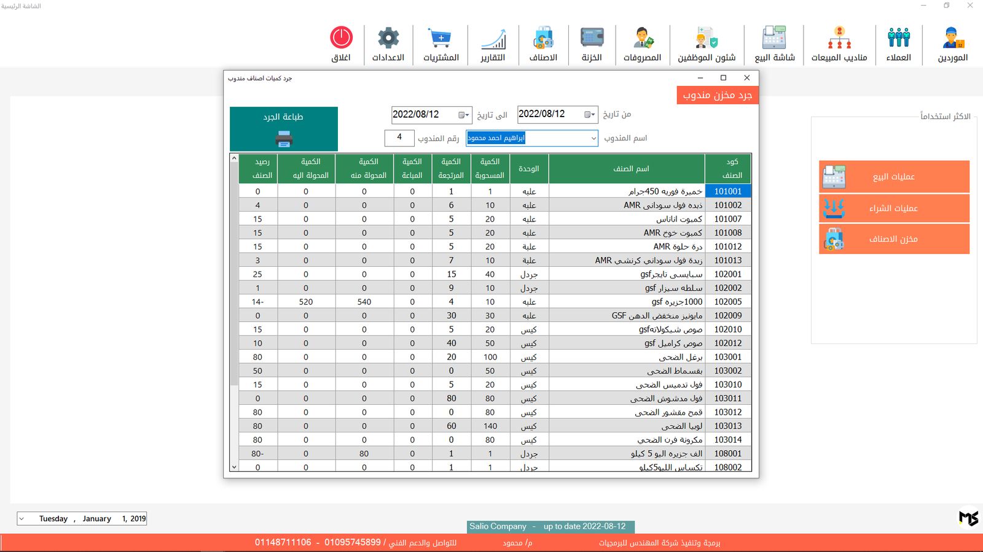Open the items (الاصناف) icon

[x=543, y=39]
